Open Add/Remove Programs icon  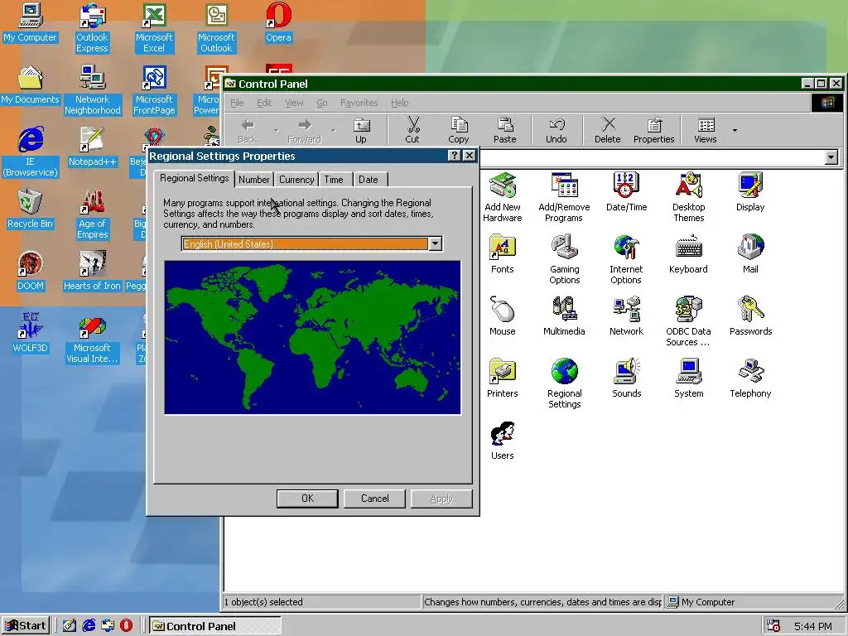(x=564, y=197)
